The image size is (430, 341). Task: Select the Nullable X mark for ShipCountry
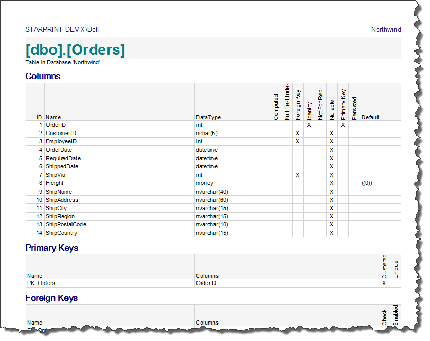coord(332,233)
